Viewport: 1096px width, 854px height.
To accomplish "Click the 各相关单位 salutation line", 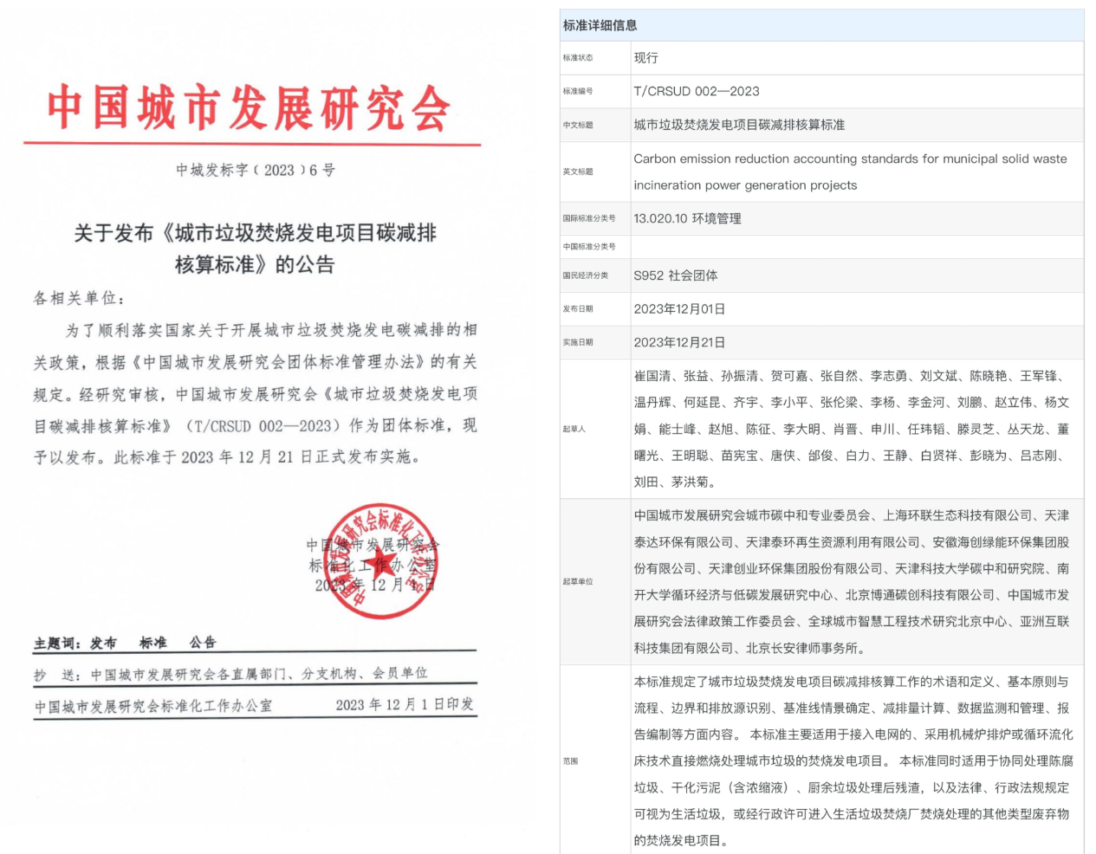I will coord(80,298).
